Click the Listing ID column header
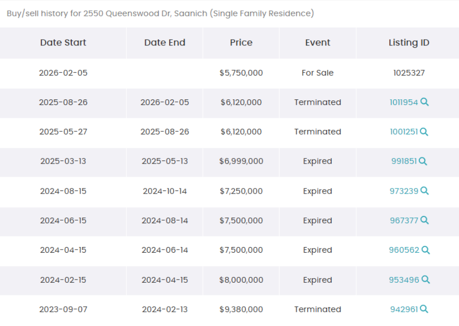This screenshot has height=326, width=459. pos(409,43)
